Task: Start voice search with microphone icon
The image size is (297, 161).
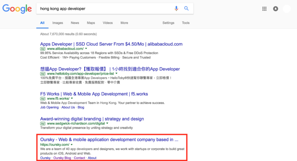Action: [x=177, y=9]
